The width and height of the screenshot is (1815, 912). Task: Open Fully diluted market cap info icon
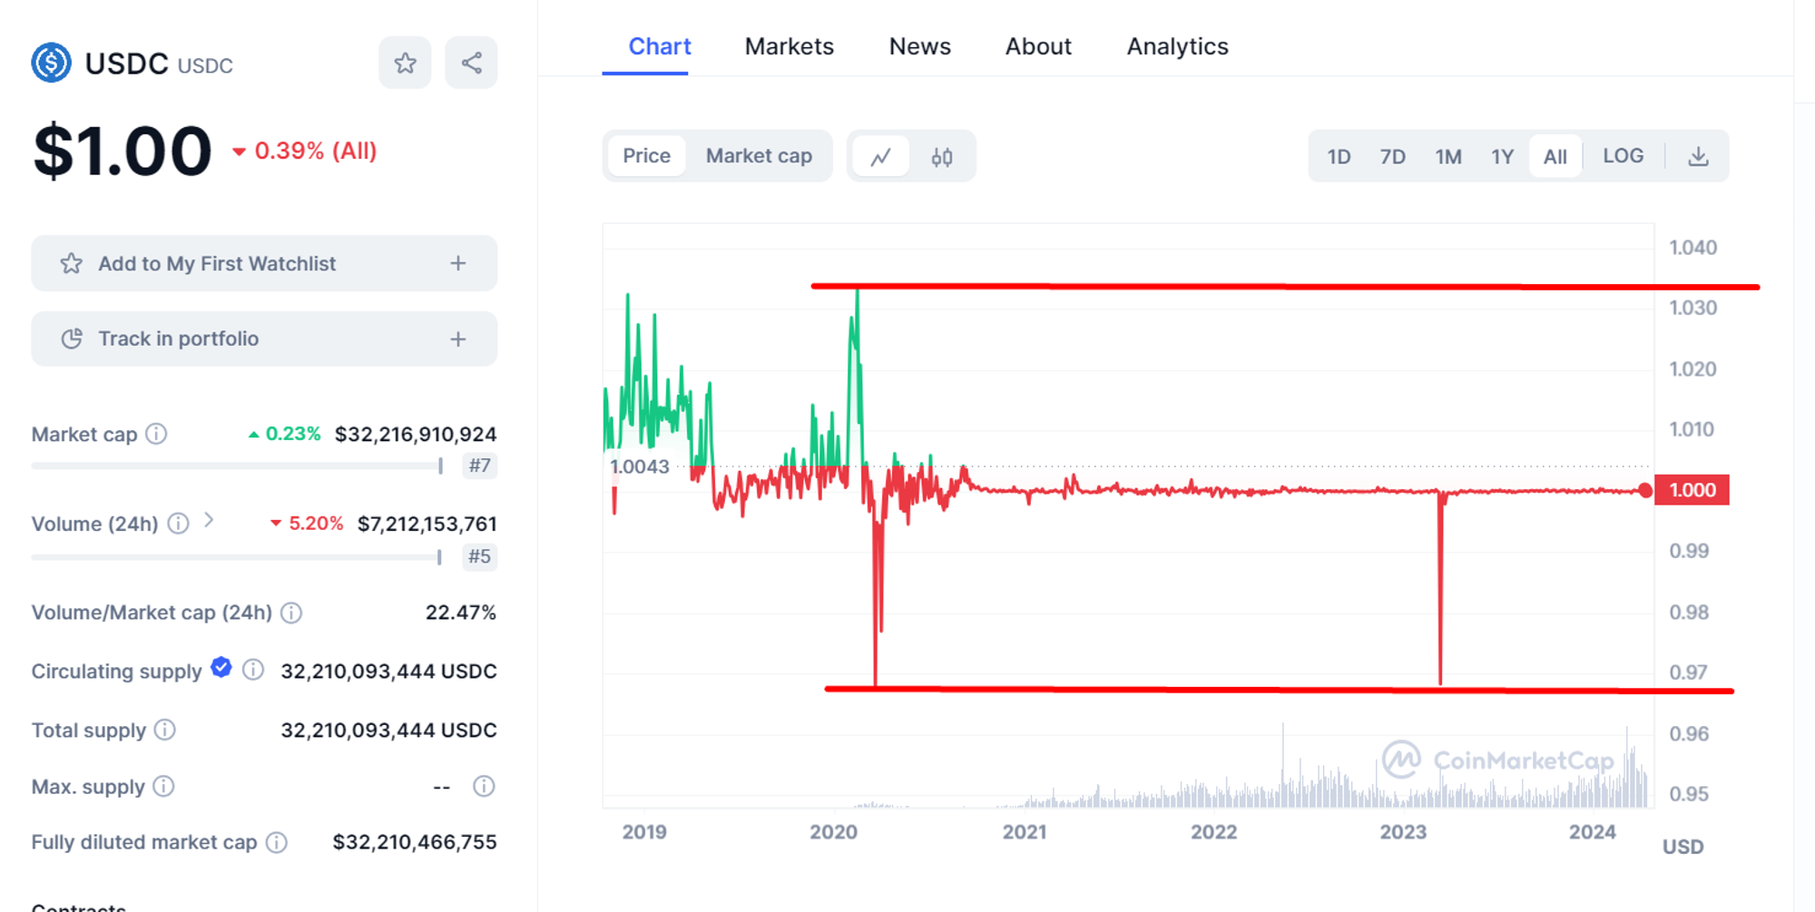click(x=277, y=842)
